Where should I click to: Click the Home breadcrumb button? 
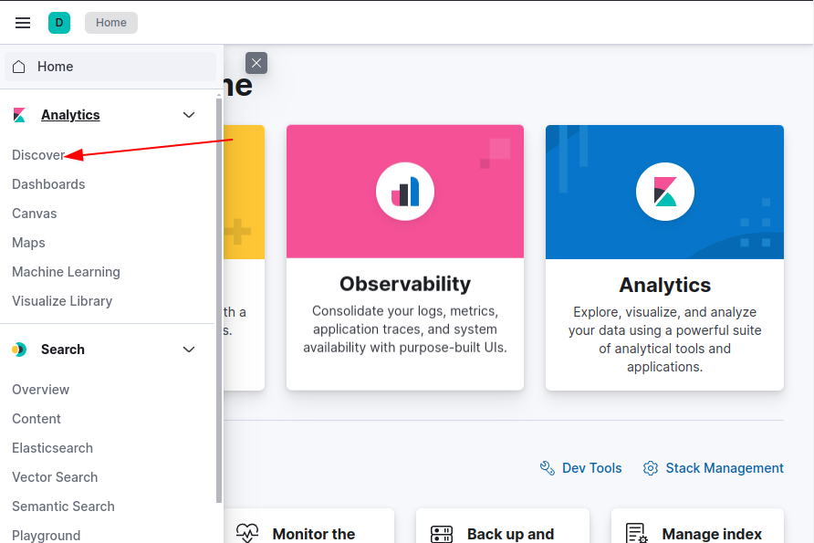coord(111,23)
